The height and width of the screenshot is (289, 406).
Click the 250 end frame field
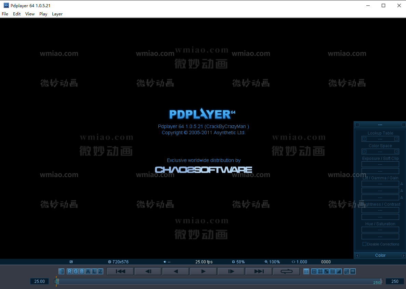tap(395, 281)
